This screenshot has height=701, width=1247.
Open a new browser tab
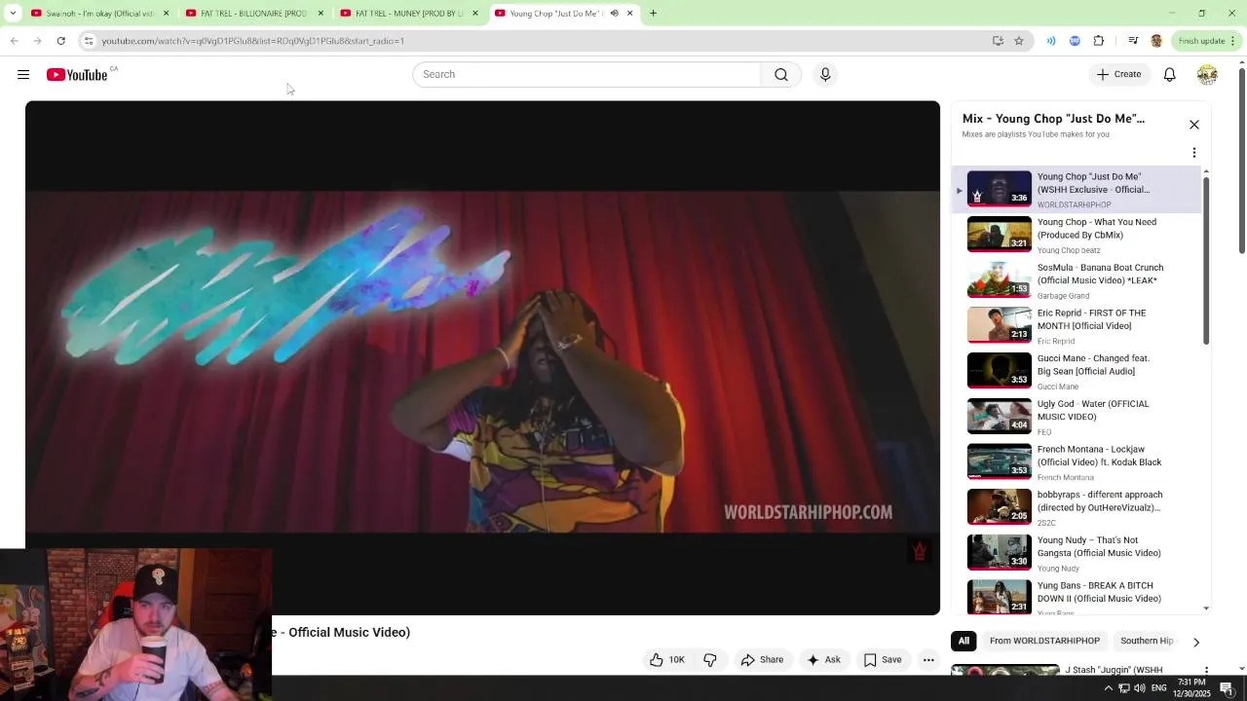[653, 14]
